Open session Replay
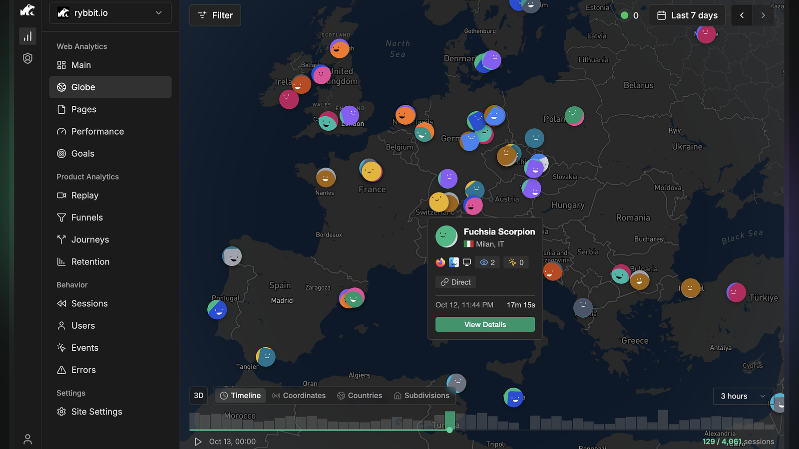799x449 pixels. [x=110, y=196]
